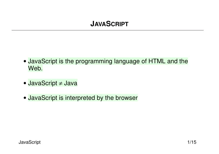Click the word 'programming' in first bullet
The image size is (219, 154).
point(94,61)
